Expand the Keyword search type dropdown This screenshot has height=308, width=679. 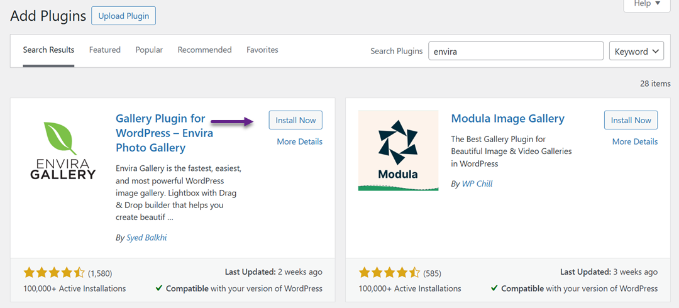[636, 52]
